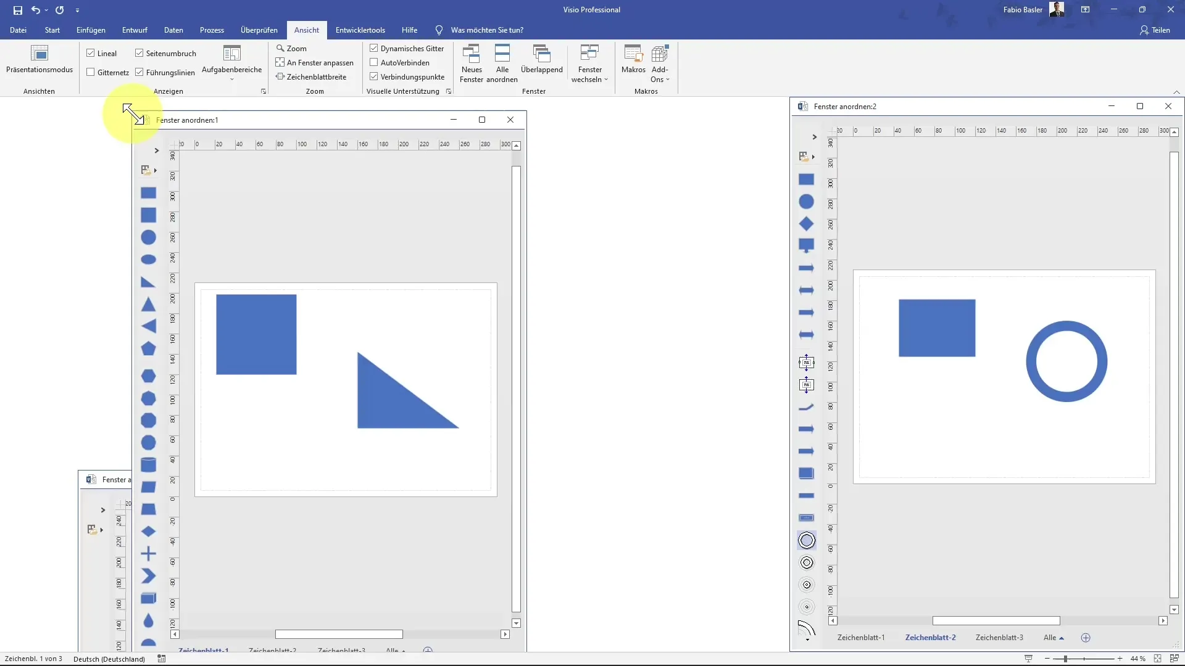The image size is (1185, 666).
Task: Click the Undo arrow icon
Action: click(36, 10)
